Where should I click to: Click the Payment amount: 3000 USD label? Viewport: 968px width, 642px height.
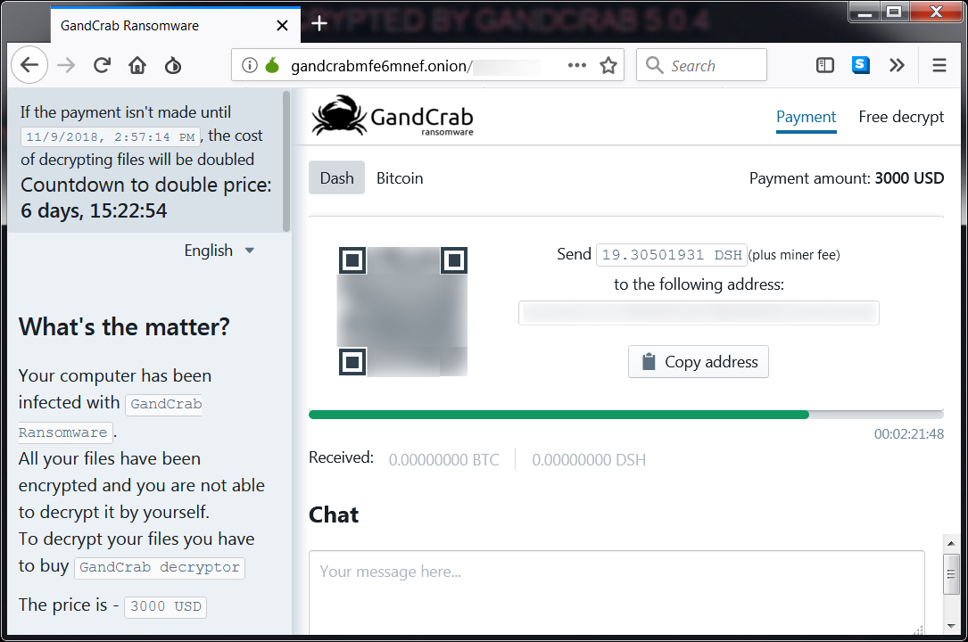[847, 178]
